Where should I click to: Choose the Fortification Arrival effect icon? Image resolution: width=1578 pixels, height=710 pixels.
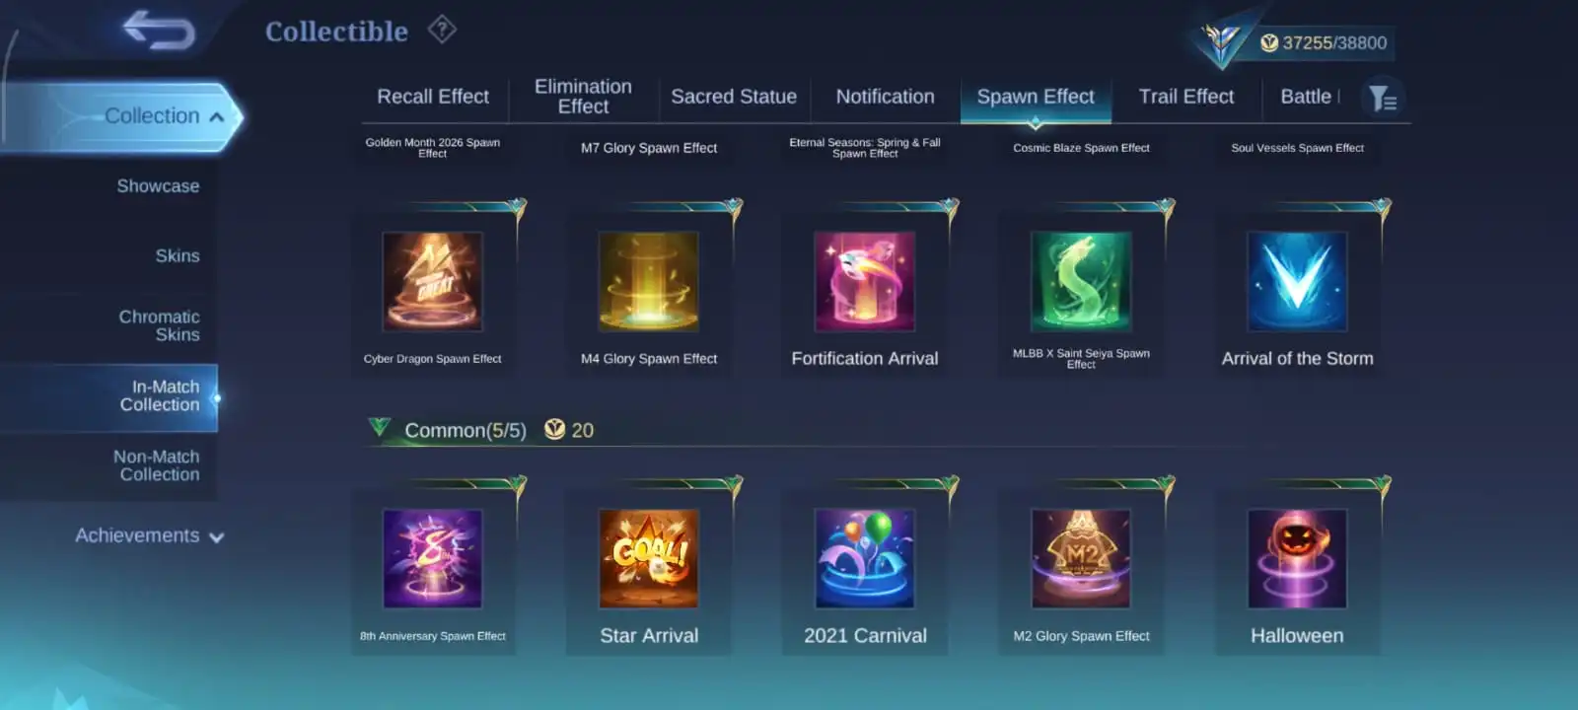(865, 281)
